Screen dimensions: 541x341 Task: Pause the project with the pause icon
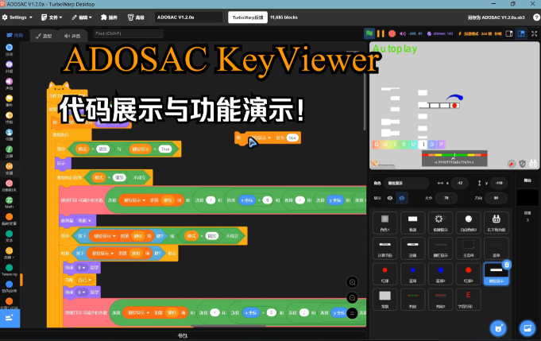pos(381,33)
